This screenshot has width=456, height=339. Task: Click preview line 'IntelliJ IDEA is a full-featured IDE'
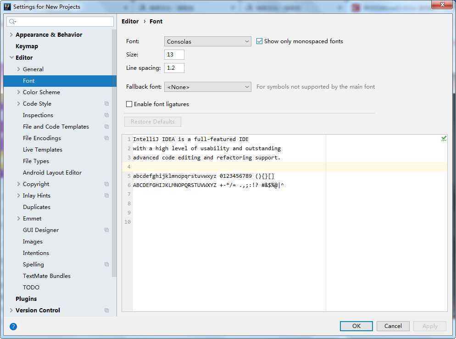coord(191,139)
